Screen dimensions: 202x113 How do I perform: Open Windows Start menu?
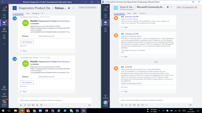pyautogui.click(x=3, y=110)
